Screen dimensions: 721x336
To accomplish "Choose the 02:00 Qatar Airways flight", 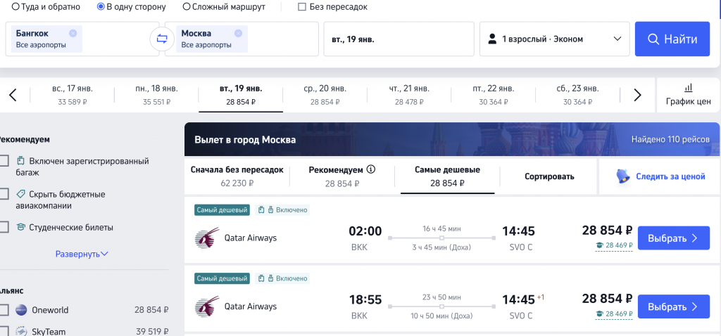I will pyautogui.click(x=673, y=238).
